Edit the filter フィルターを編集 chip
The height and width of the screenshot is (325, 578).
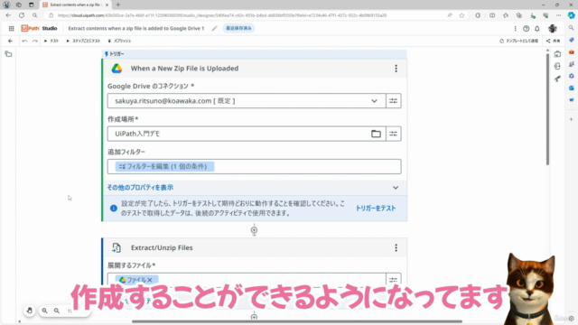pos(164,166)
